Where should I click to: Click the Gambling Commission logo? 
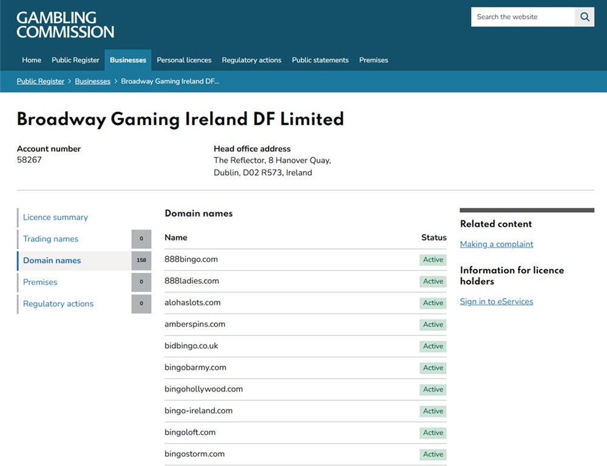click(x=65, y=25)
